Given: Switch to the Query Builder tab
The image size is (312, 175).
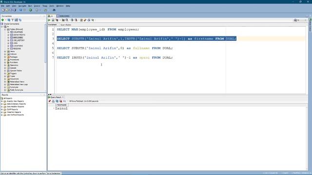Looking at the screenshot, I should coord(66,25).
